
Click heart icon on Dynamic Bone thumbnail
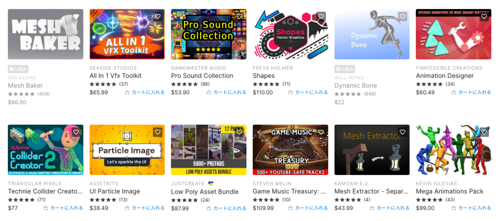[x=403, y=17]
